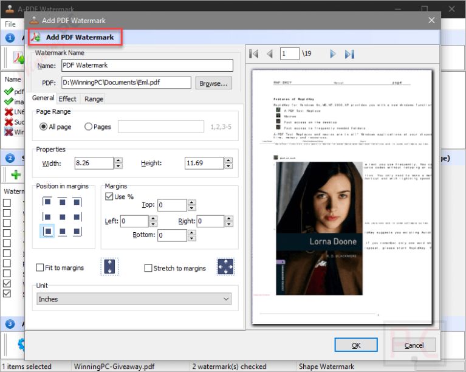
Task: Select middle-left position in margins
Action: [47, 217]
